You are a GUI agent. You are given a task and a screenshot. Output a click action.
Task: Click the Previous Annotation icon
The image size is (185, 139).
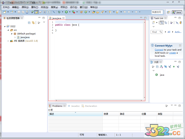point(117,12)
